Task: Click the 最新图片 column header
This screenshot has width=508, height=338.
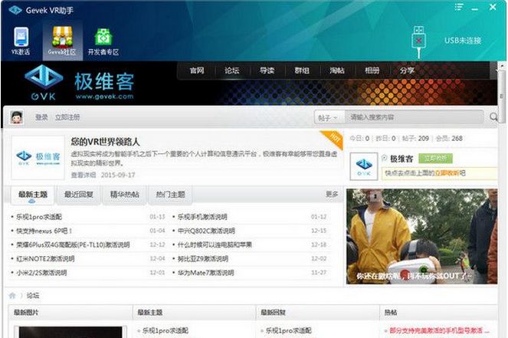Action: (26, 313)
